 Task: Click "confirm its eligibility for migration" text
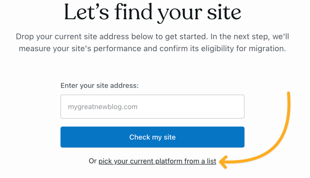(x=224, y=49)
